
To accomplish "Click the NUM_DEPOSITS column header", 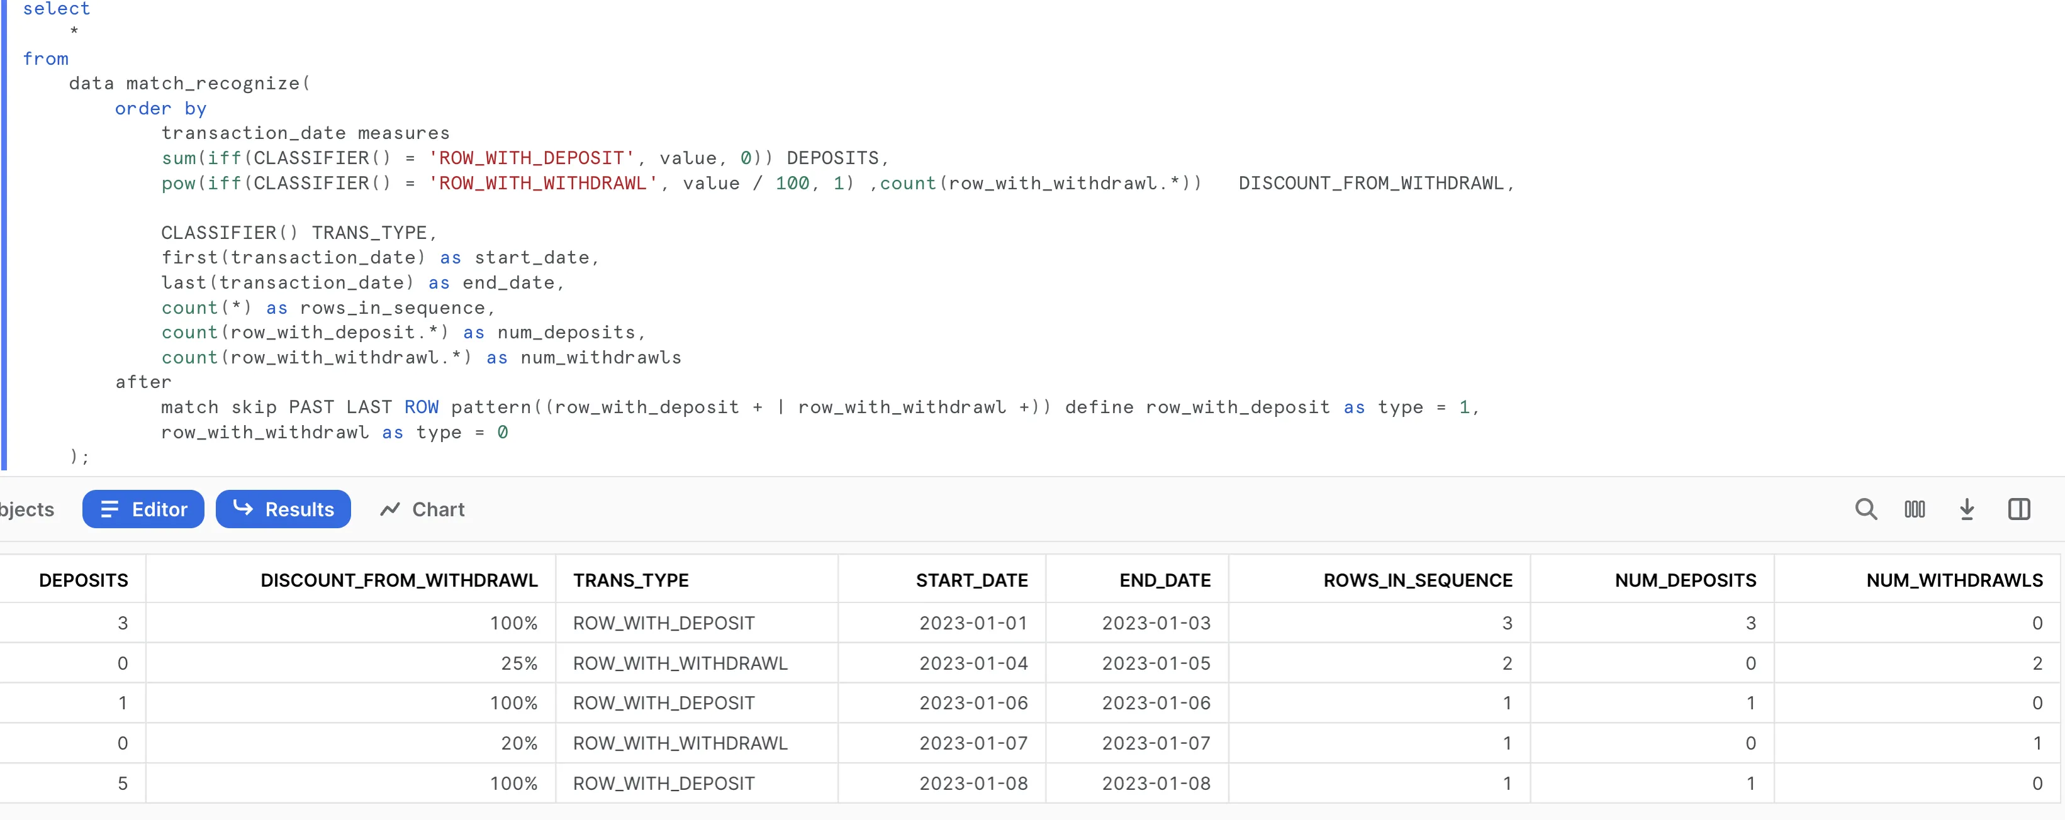I will (1685, 580).
